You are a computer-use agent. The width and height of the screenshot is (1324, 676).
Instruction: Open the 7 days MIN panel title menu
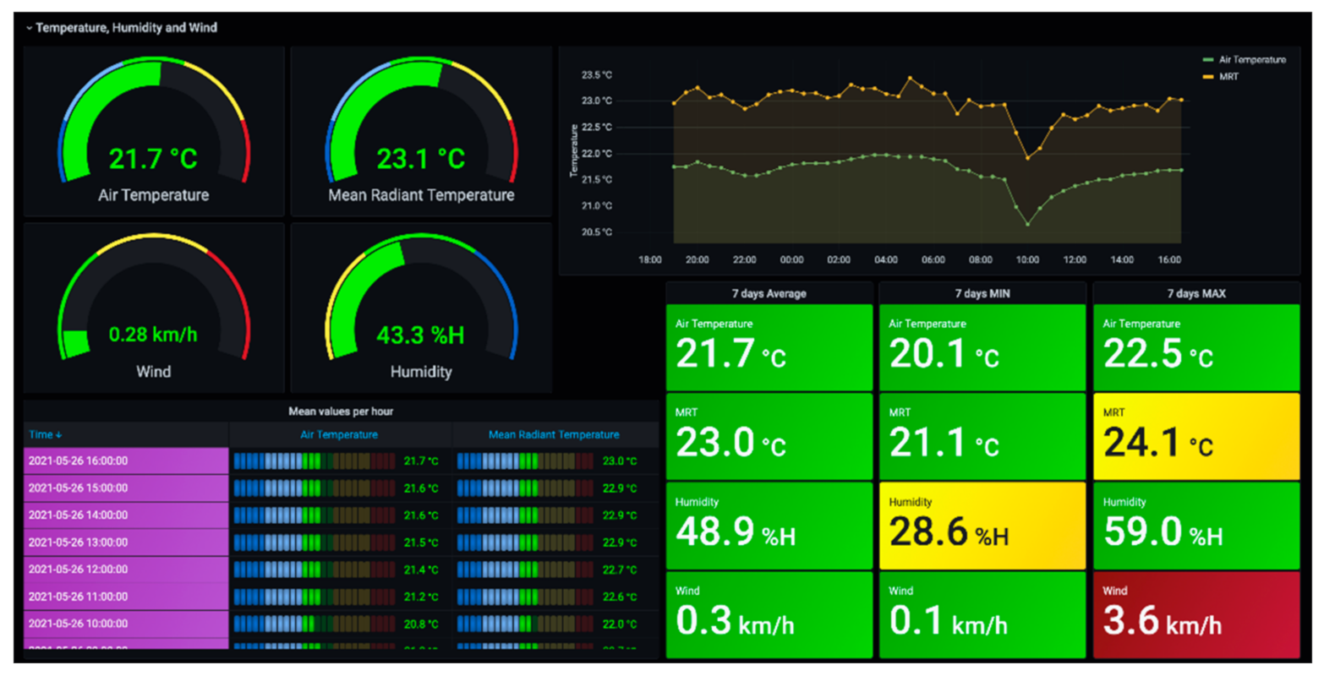[x=982, y=294]
